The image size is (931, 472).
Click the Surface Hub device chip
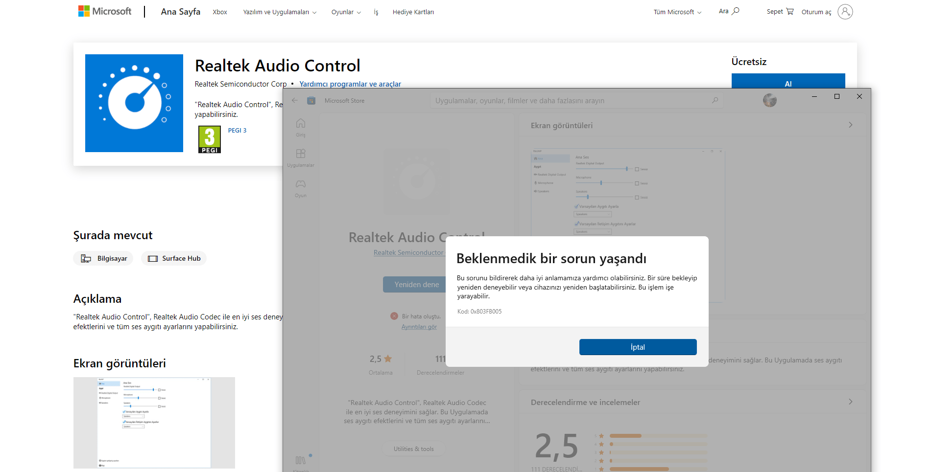[x=174, y=258]
